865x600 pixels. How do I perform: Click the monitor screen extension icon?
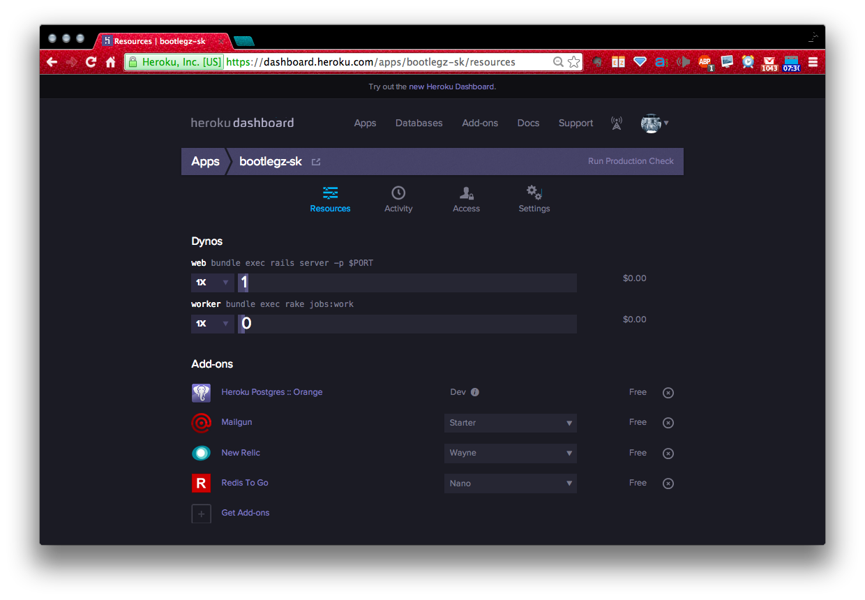[x=727, y=62]
